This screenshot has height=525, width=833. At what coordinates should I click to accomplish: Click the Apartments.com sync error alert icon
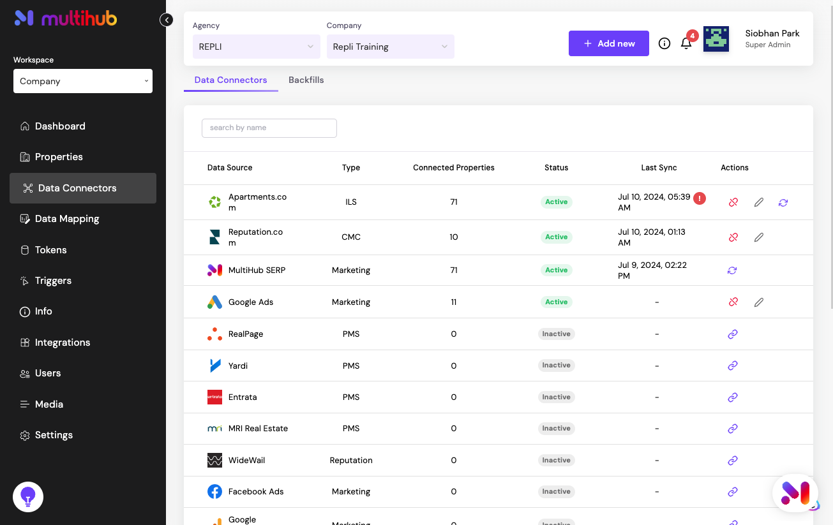pyautogui.click(x=700, y=198)
